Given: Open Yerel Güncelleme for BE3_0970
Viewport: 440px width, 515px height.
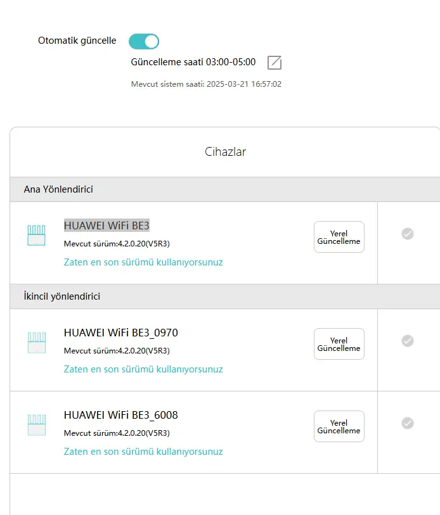Looking at the screenshot, I should coord(339,344).
